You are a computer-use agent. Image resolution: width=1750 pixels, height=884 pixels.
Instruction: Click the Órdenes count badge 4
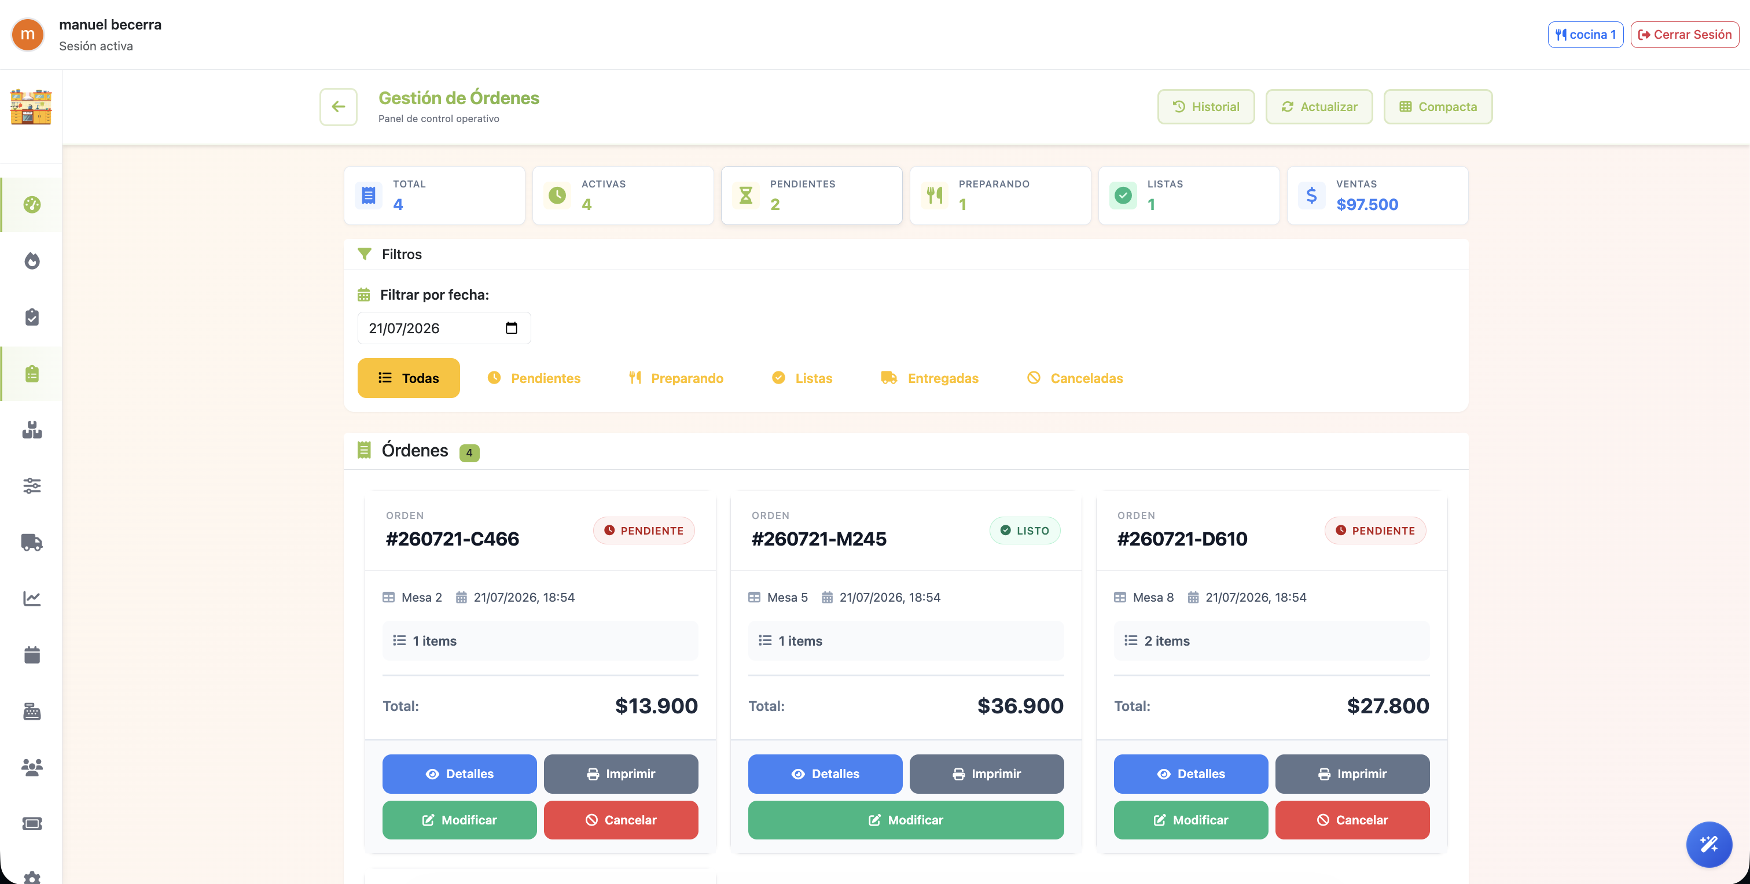[x=469, y=453]
